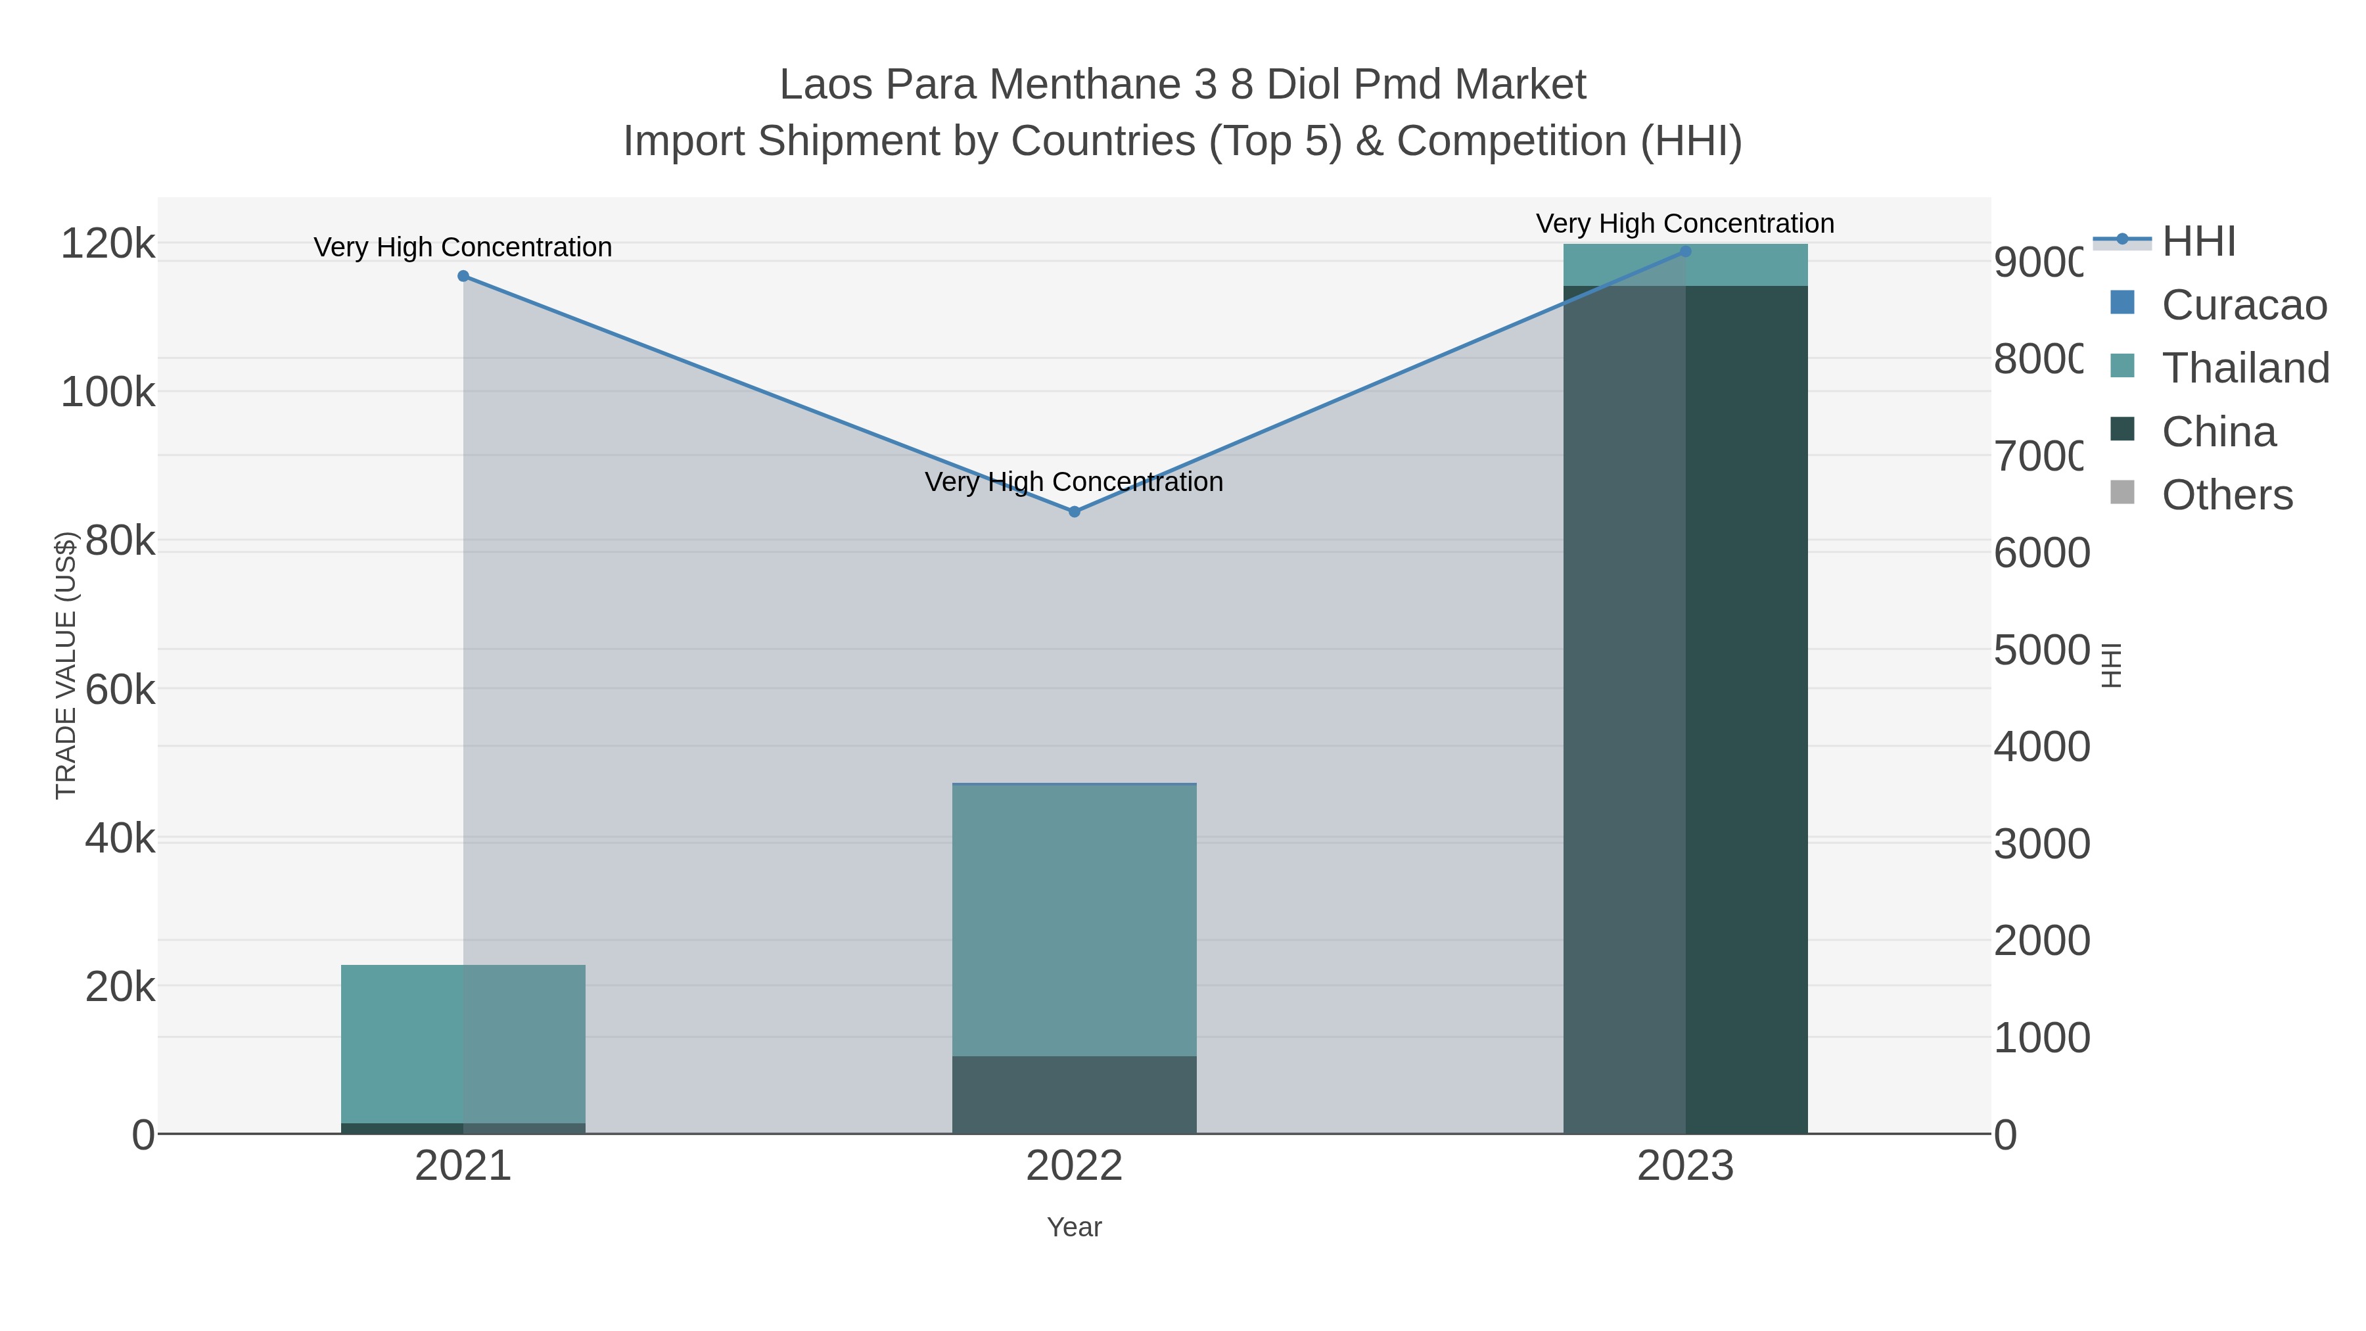Click the 2021 Thailand bar segment
Image resolution: width=2366 pixels, height=1331 pixels.
click(x=463, y=1044)
